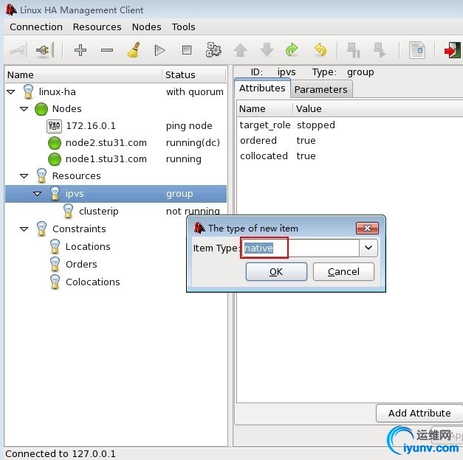Click green circle icon beside Nodes
The width and height of the screenshot is (463, 460).
(41, 109)
